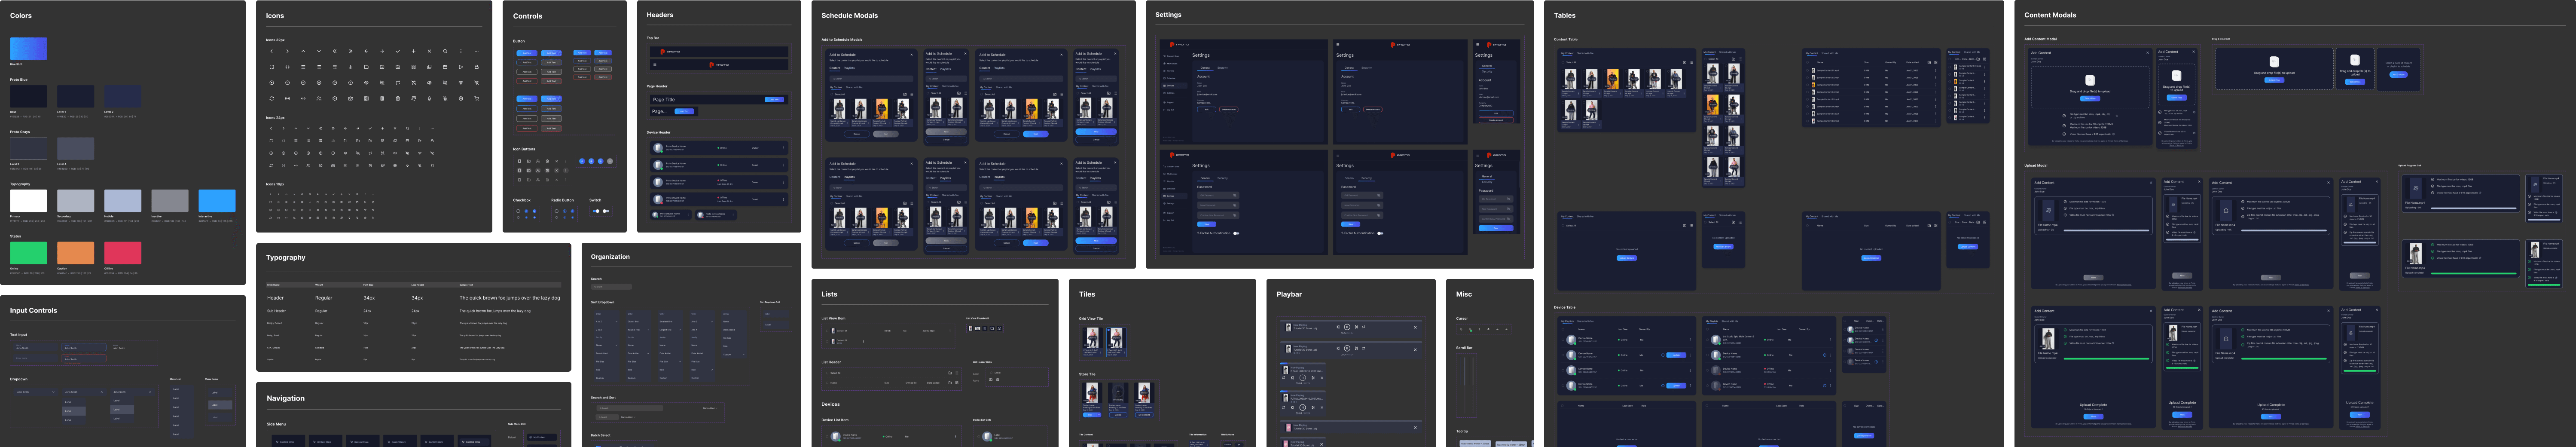The width and height of the screenshot is (2576, 447).
Task: Open the hamburger menu in the second Top Bar
Action: tap(655, 65)
